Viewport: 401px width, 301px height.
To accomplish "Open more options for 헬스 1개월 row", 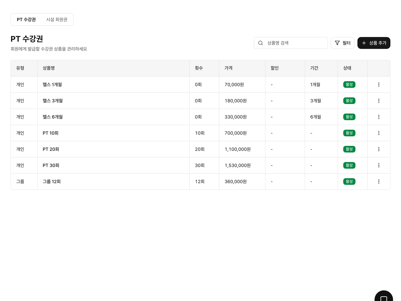I will (379, 85).
